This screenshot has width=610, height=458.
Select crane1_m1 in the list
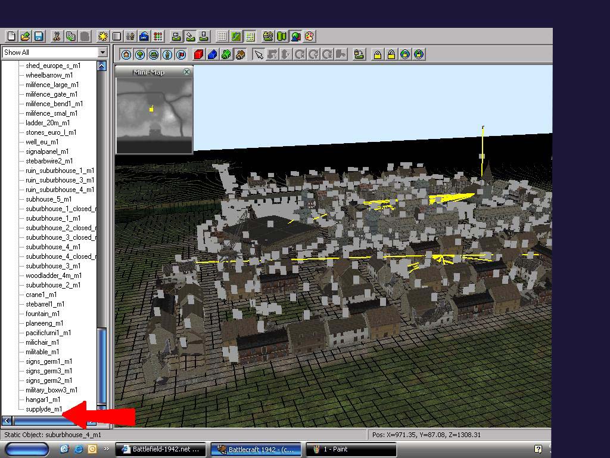pos(41,295)
